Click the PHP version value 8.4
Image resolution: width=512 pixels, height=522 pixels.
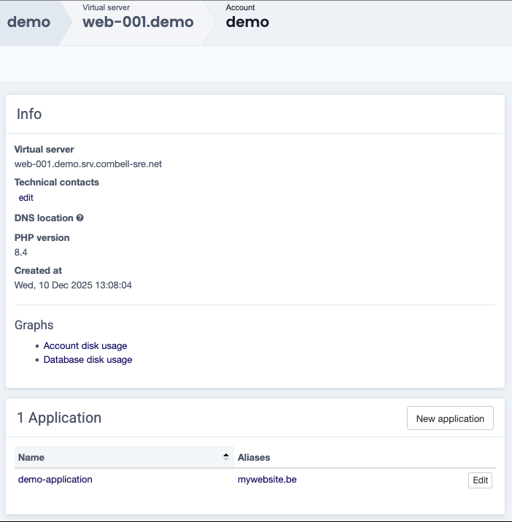[x=21, y=253]
